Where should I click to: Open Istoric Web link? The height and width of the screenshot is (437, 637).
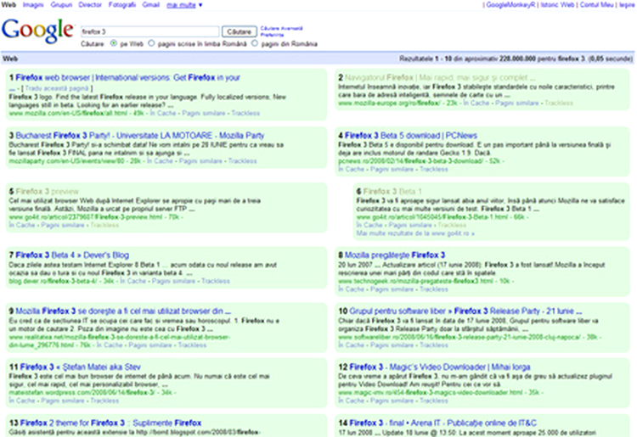557,5
